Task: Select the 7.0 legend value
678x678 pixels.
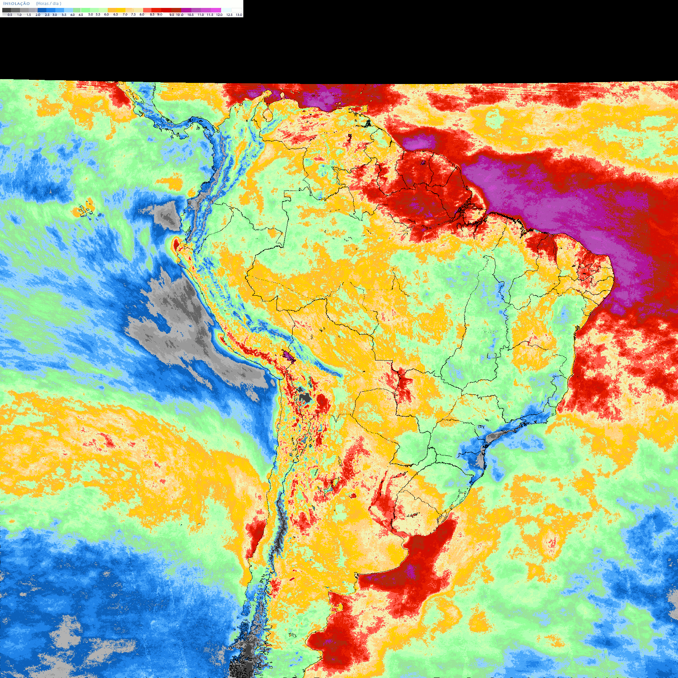Action: click(x=125, y=14)
